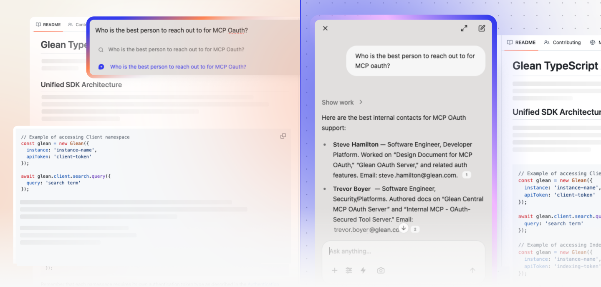Click the scales license icon in the right window's tab bar

[592, 43]
